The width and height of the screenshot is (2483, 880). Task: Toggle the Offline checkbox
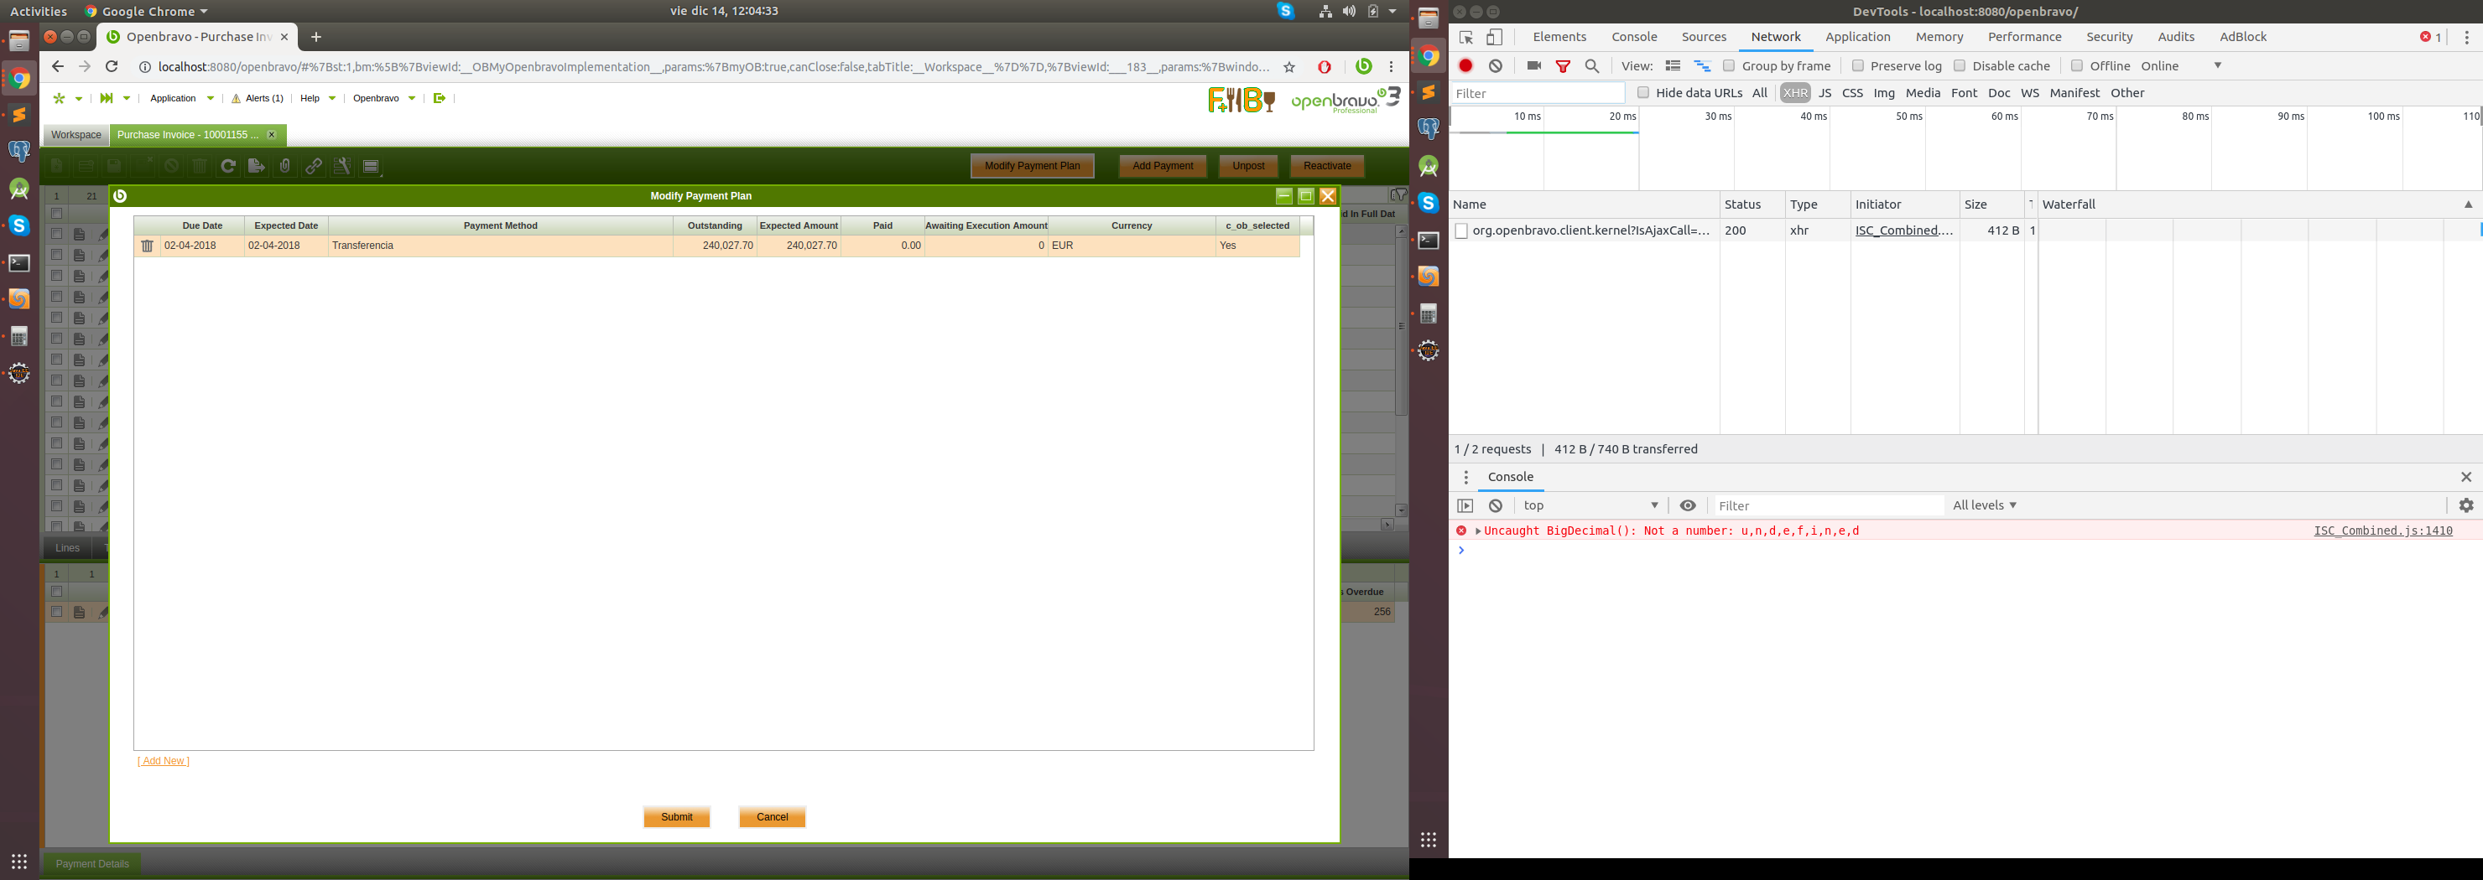pos(2077,65)
